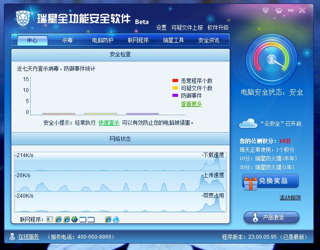Switch to the 联网程序 tab
The height and width of the screenshot is (250, 320).
(138, 40)
